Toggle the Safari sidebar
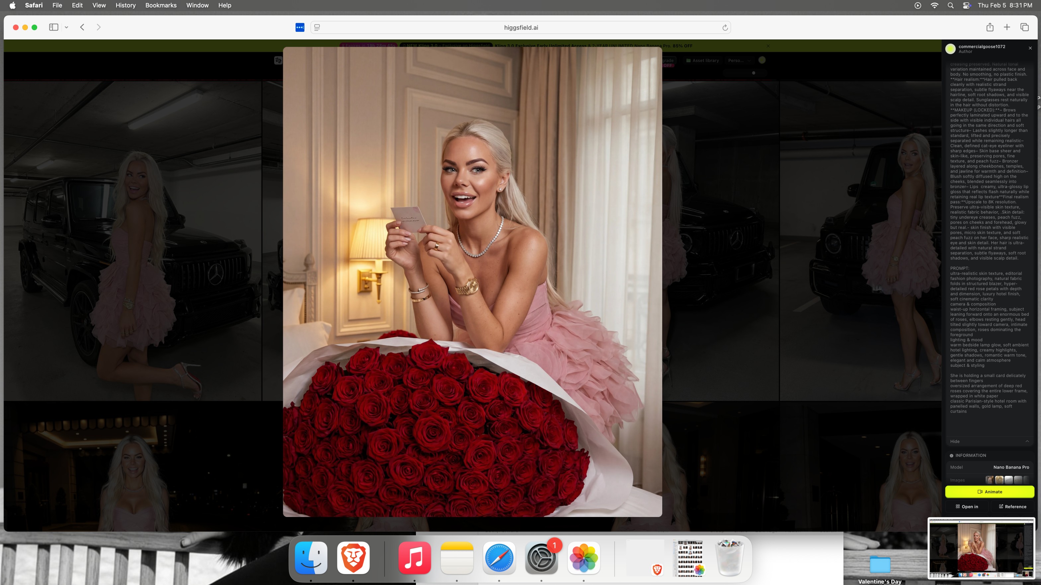This screenshot has width=1041, height=585. pos(53,27)
